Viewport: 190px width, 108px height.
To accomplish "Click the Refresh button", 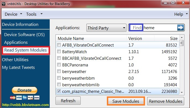I will 68,101.
